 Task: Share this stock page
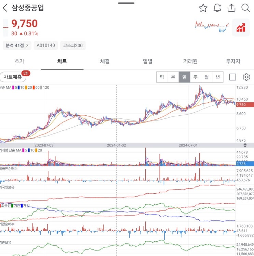[x=231, y=8]
